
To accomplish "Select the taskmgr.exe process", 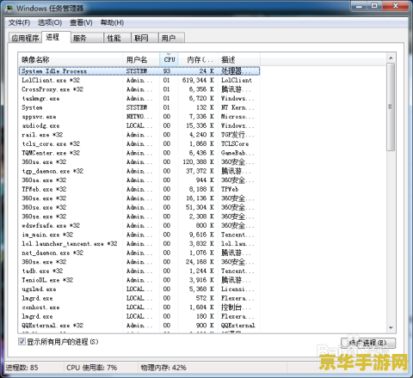I will coord(139,99).
